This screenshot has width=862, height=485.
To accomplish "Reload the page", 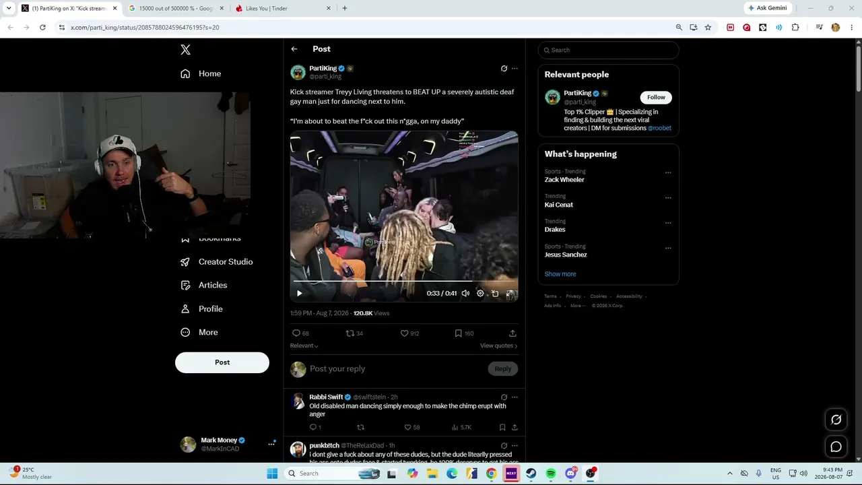I will point(42,28).
